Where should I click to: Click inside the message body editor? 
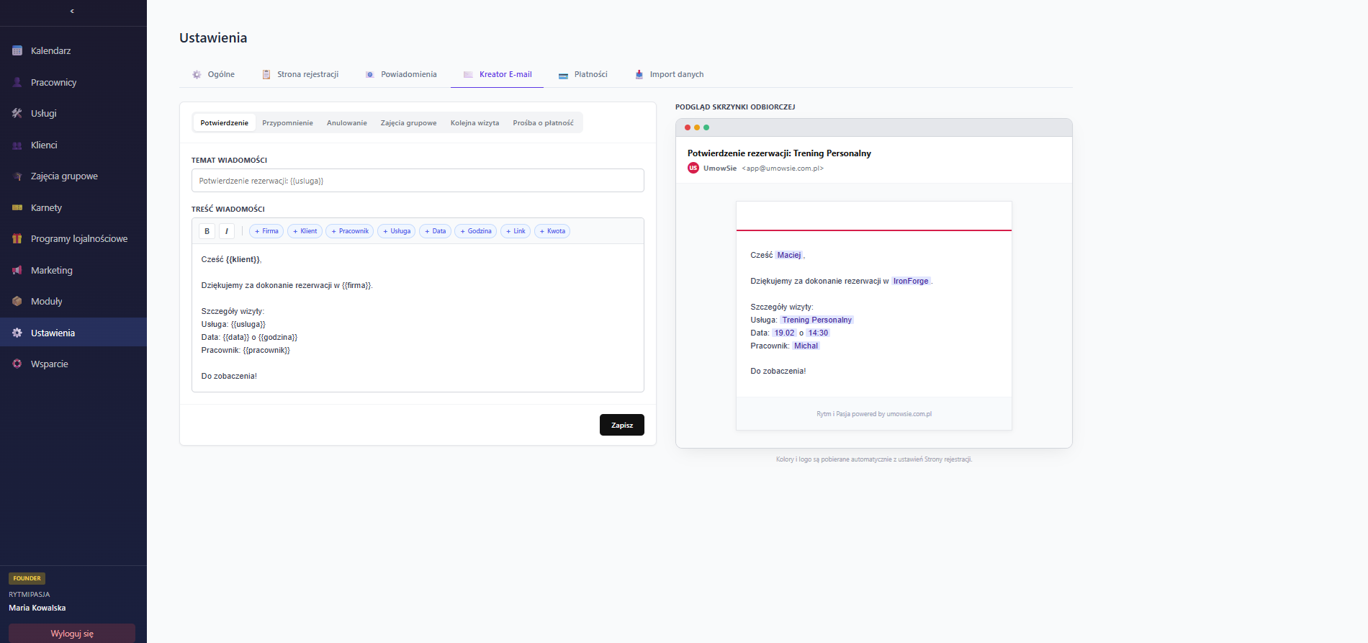(418, 318)
